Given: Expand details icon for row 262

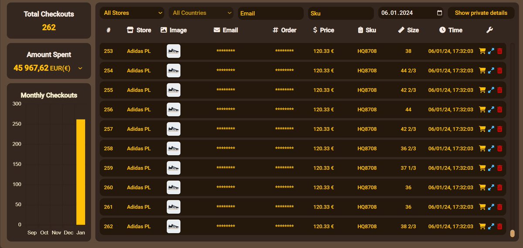Looking at the screenshot, I should (491, 226).
